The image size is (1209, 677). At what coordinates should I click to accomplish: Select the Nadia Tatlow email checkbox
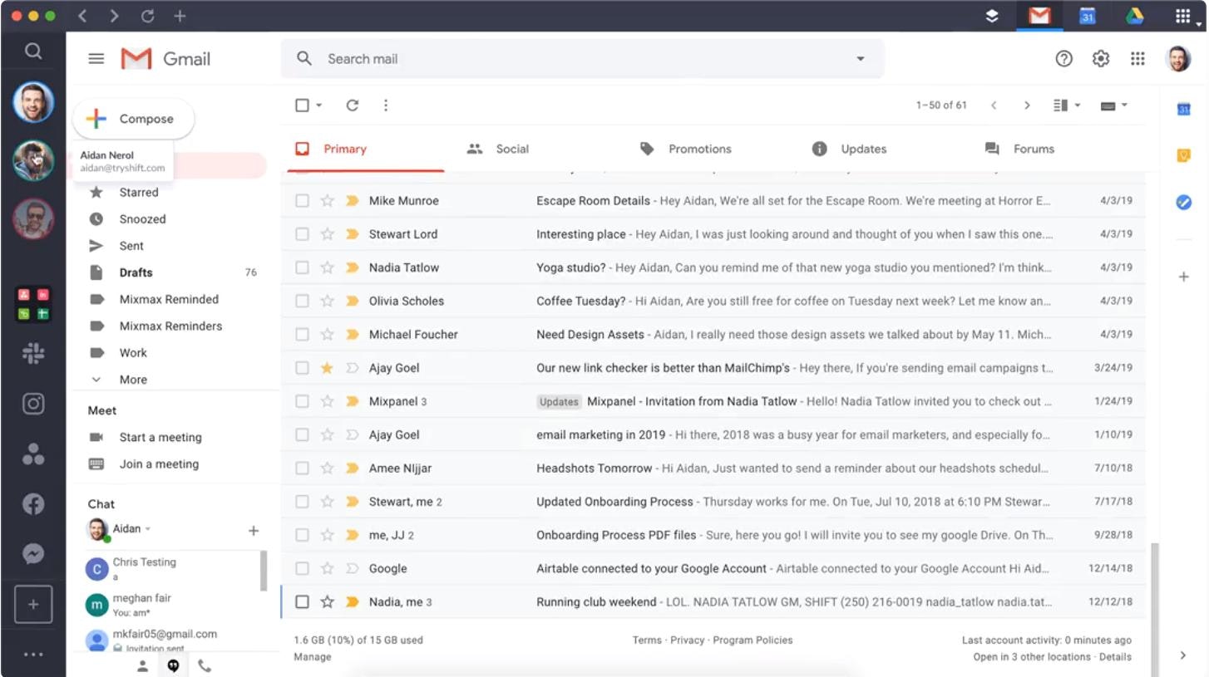pyautogui.click(x=303, y=267)
